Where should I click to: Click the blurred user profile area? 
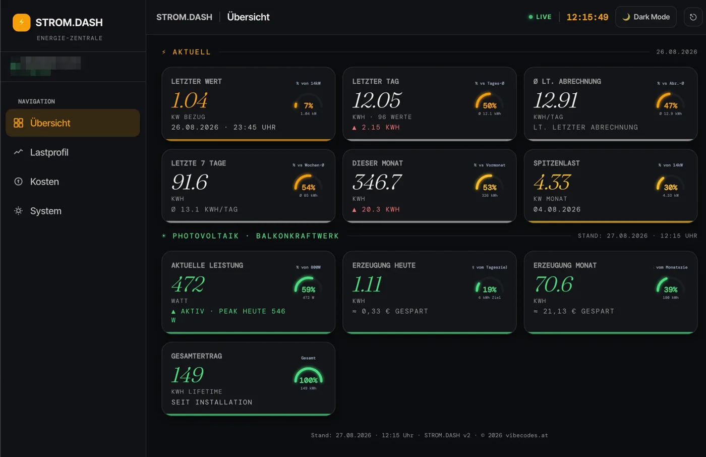pos(45,66)
